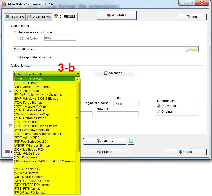Click the Suffix text field containing _new
Image resolution: width=212 pixels, height=196 pixels.
pyautogui.click(x=126, y=104)
